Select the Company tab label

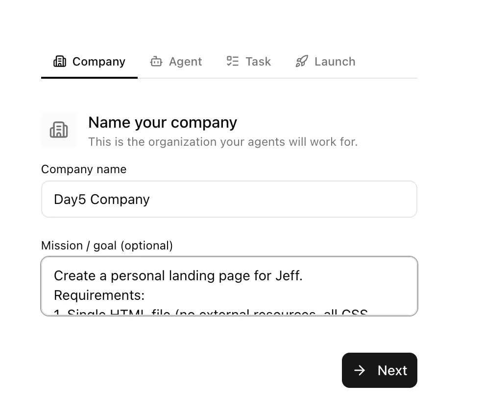(x=98, y=62)
